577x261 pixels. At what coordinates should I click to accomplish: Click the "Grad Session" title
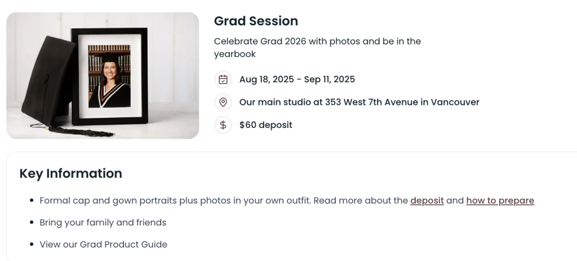(256, 21)
